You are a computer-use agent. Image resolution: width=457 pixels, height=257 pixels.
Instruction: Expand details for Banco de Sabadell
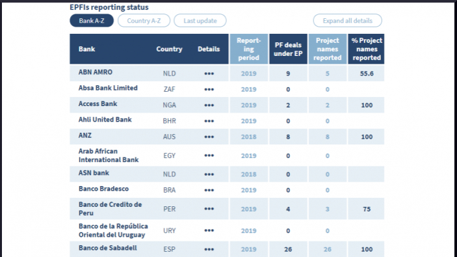[x=209, y=249]
